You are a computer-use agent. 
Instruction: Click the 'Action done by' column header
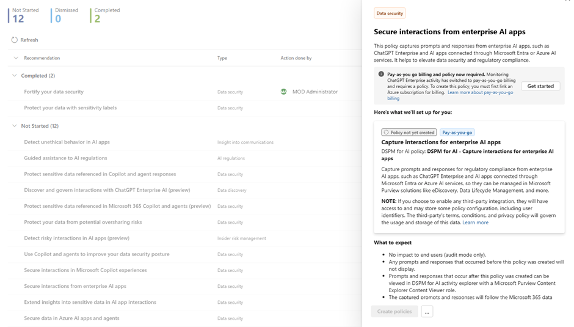tap(296, 58)
